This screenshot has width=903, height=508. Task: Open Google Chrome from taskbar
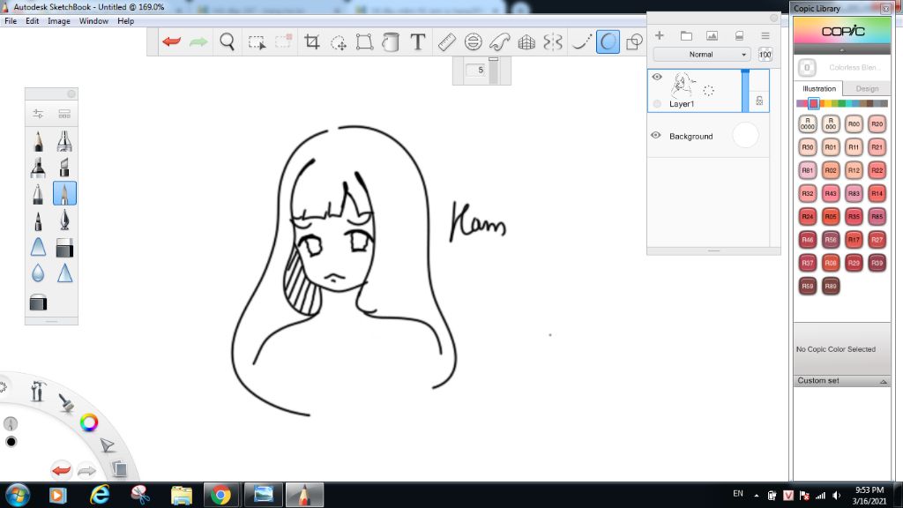pyautogui.click(x=220, y=495)
